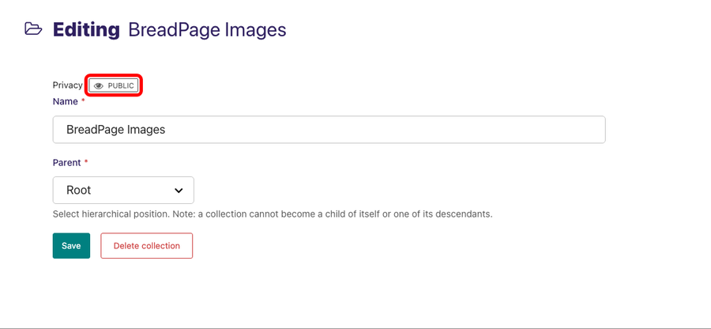Click the chevron arrow in the Parent dropdown
711x329 pixels.
coord(179,191)
